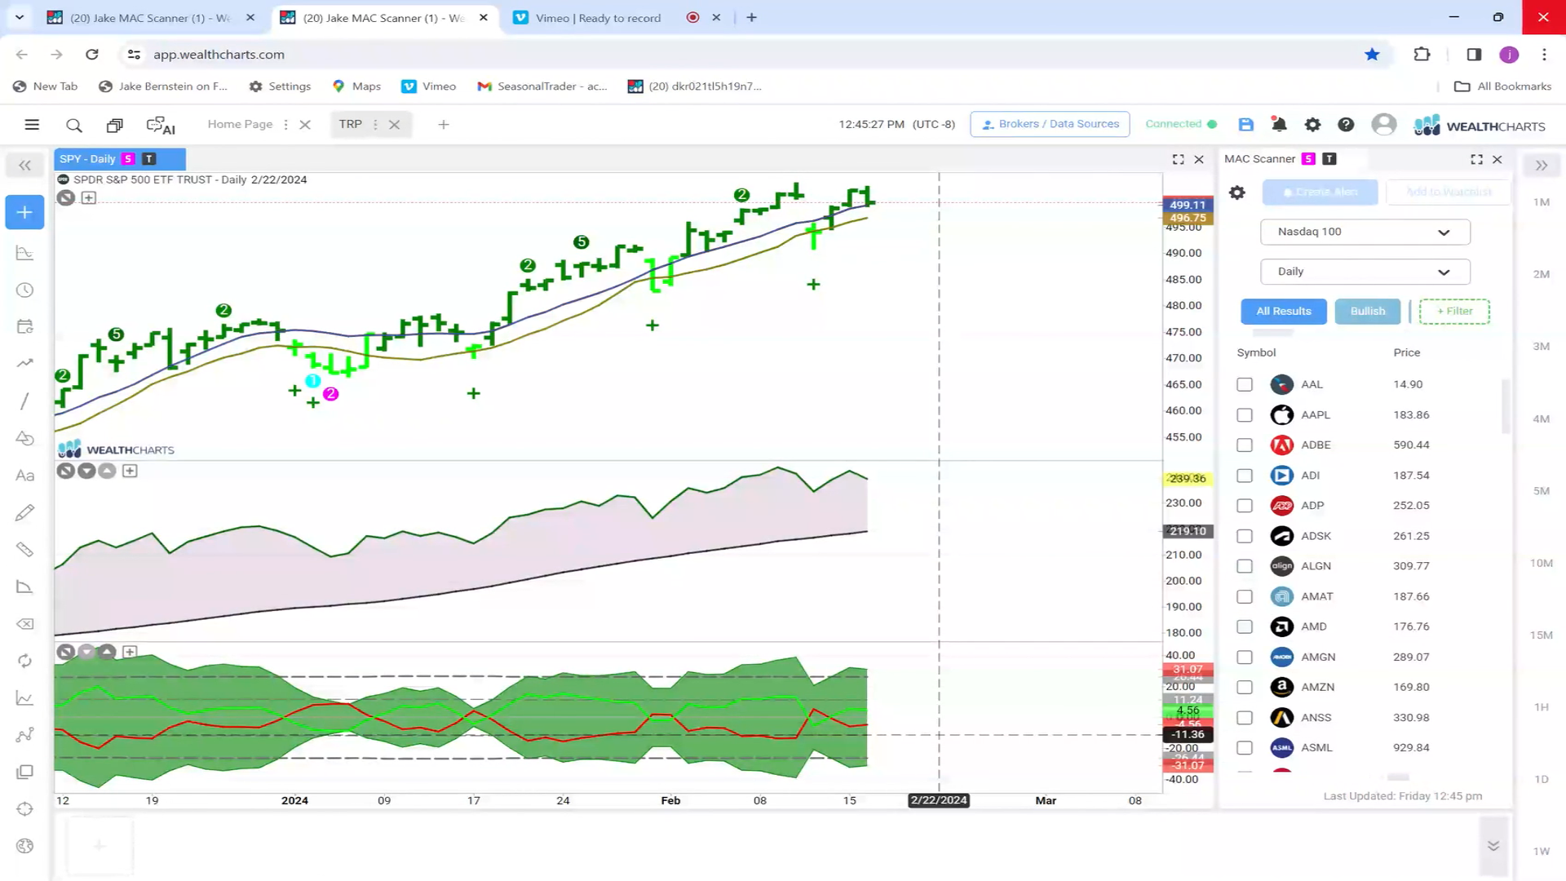Tick the AMAT checkbox
The image size is (1566, 881).
click(x=1244, y=597)
